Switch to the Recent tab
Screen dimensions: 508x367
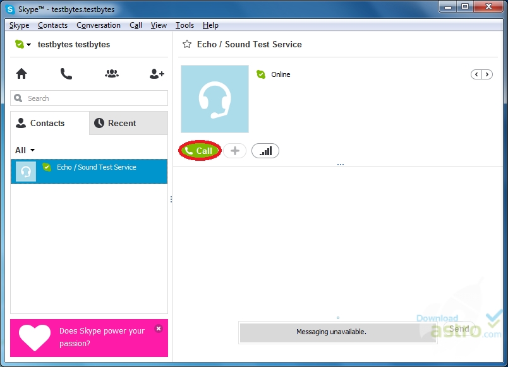tap(129, 123)
